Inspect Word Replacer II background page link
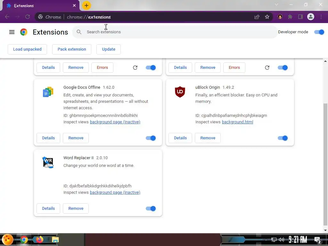Image resolution: width=328 pixels, height=246 pixels. tap(115, 193)
